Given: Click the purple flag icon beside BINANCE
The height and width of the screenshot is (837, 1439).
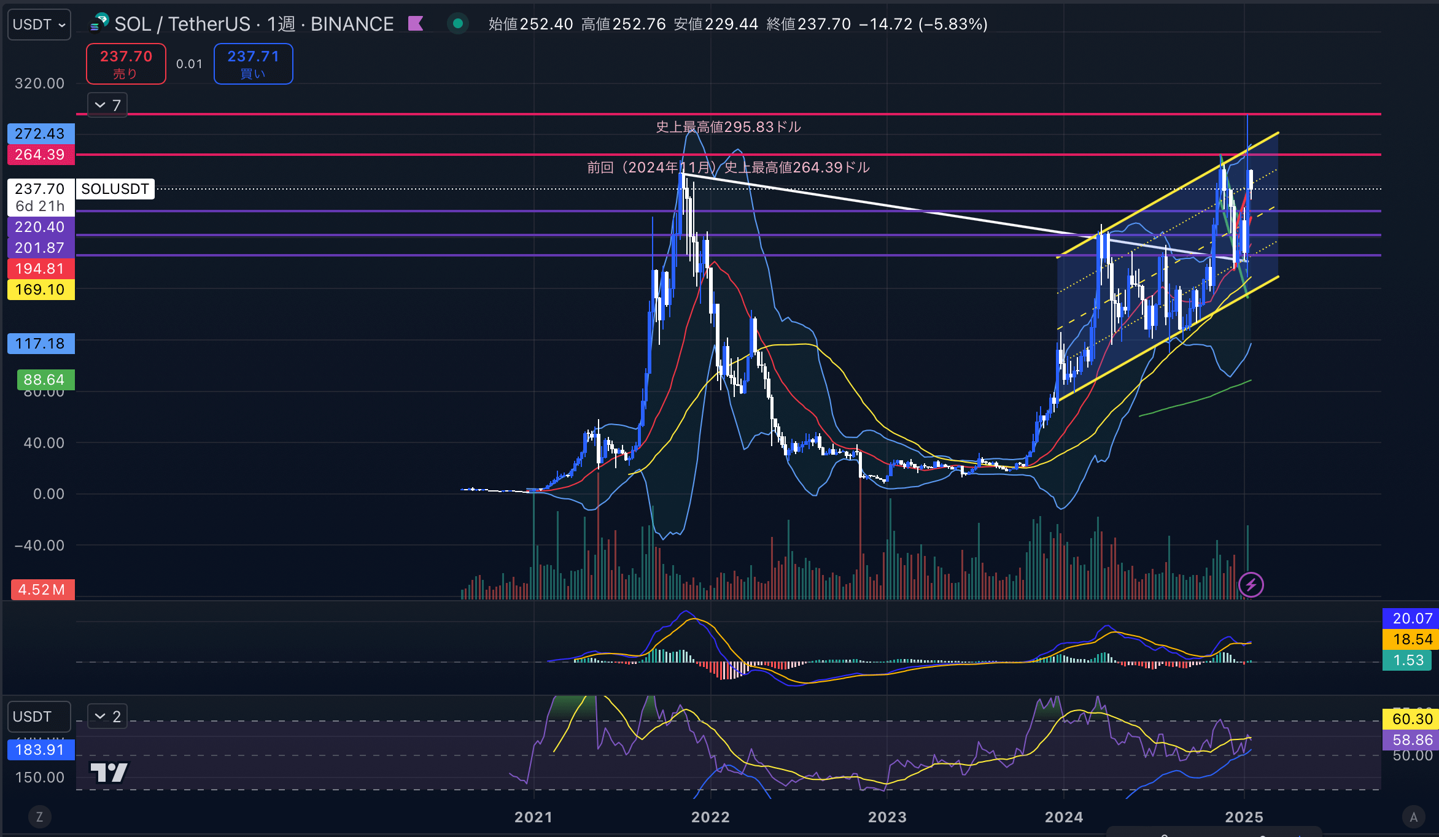Looking at the screenshot, I should tap(416, 24).
